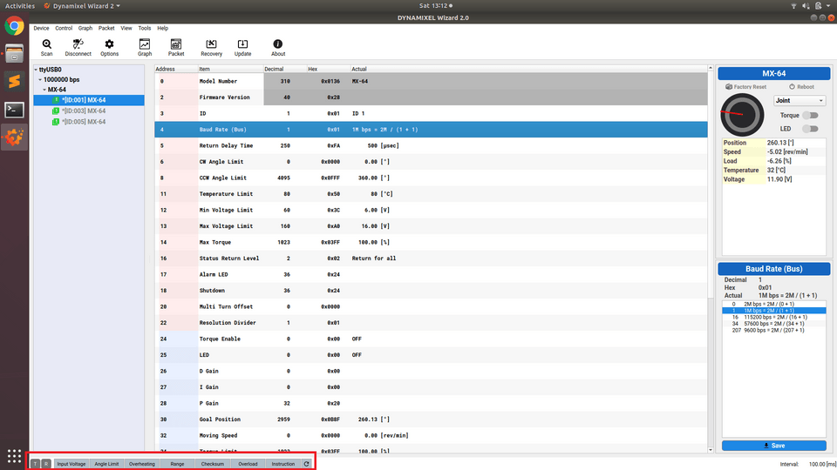Open Dynamixel Wizard 2 app menu
Image resolution: width=837 pixels, height=470 pixels.
click(82, 6)
